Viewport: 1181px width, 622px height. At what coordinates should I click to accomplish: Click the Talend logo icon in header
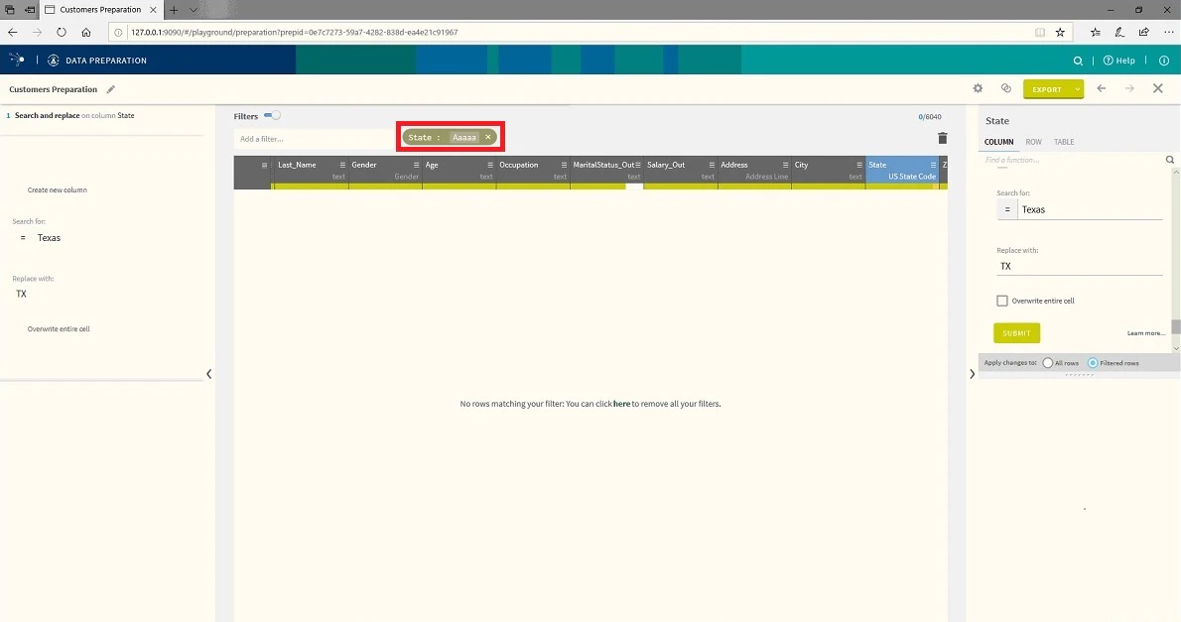[17, 60]
